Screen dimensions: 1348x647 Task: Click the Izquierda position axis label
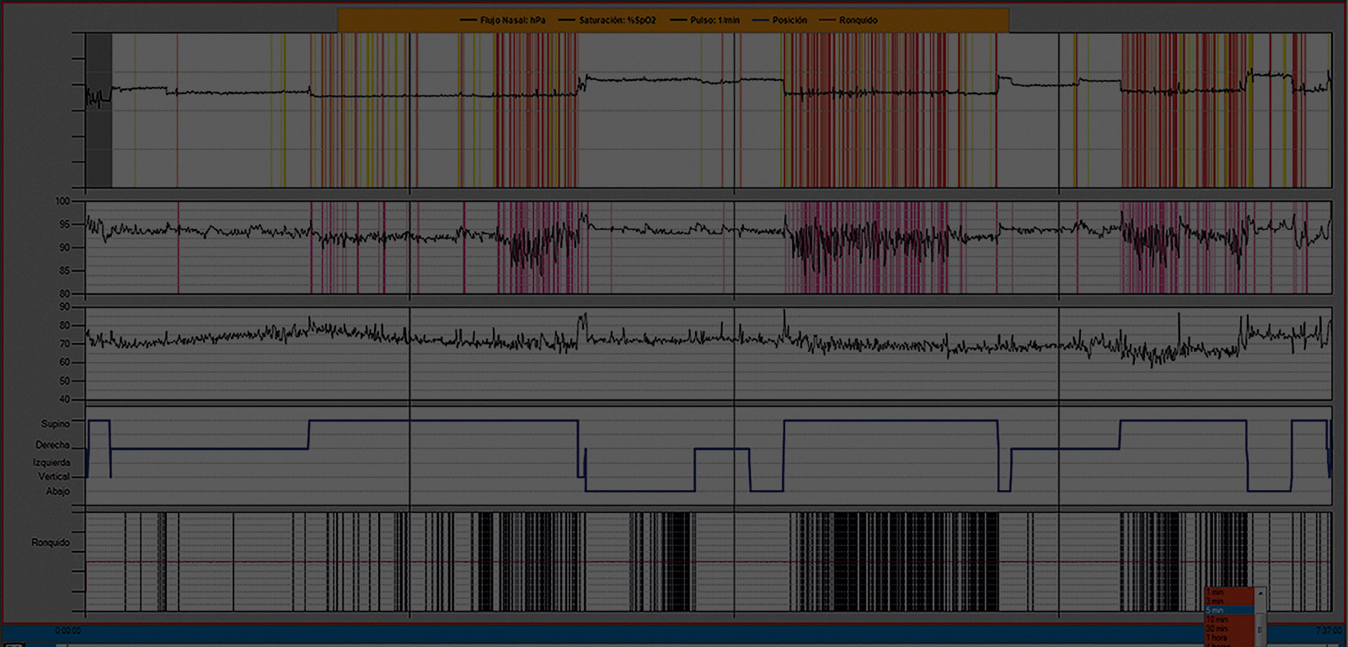51,463
